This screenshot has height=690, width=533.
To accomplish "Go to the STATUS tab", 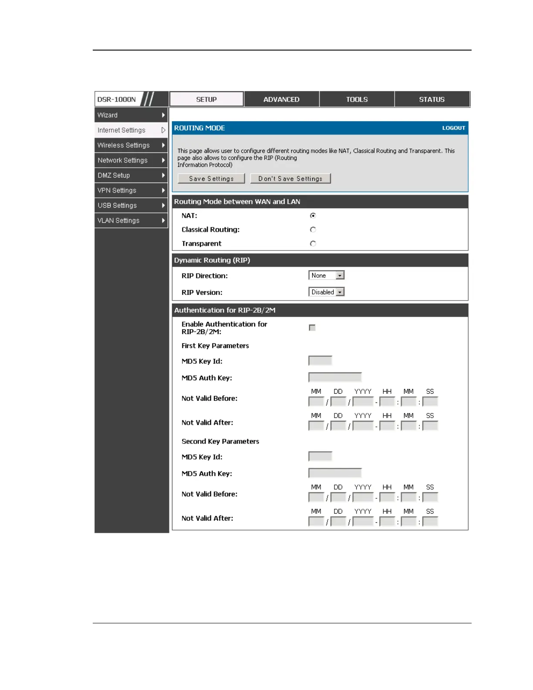I will [432, 99].
